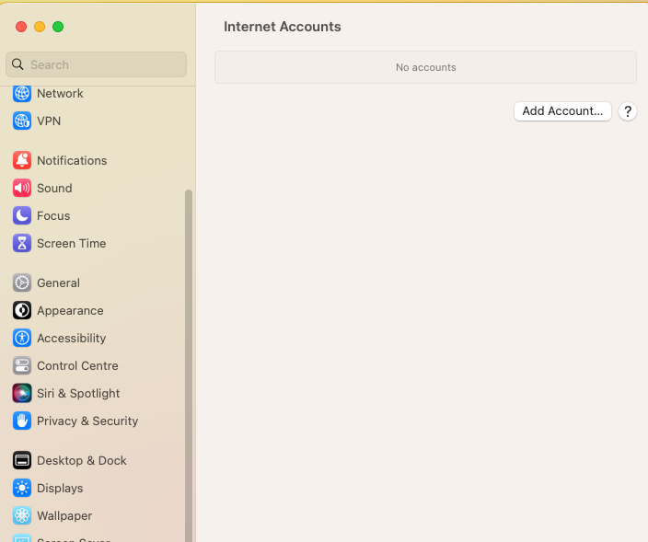This screenshot has height=542, width=648.
Task: Select the Appearance icon
Action: pos(22,311)
